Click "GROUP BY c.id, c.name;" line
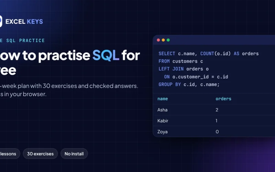Image resolution: width=275 pixels, height=172 pixels. coord(189,84)
